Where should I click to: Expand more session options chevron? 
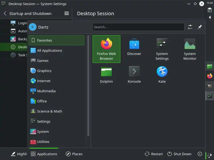pos(200,154)
